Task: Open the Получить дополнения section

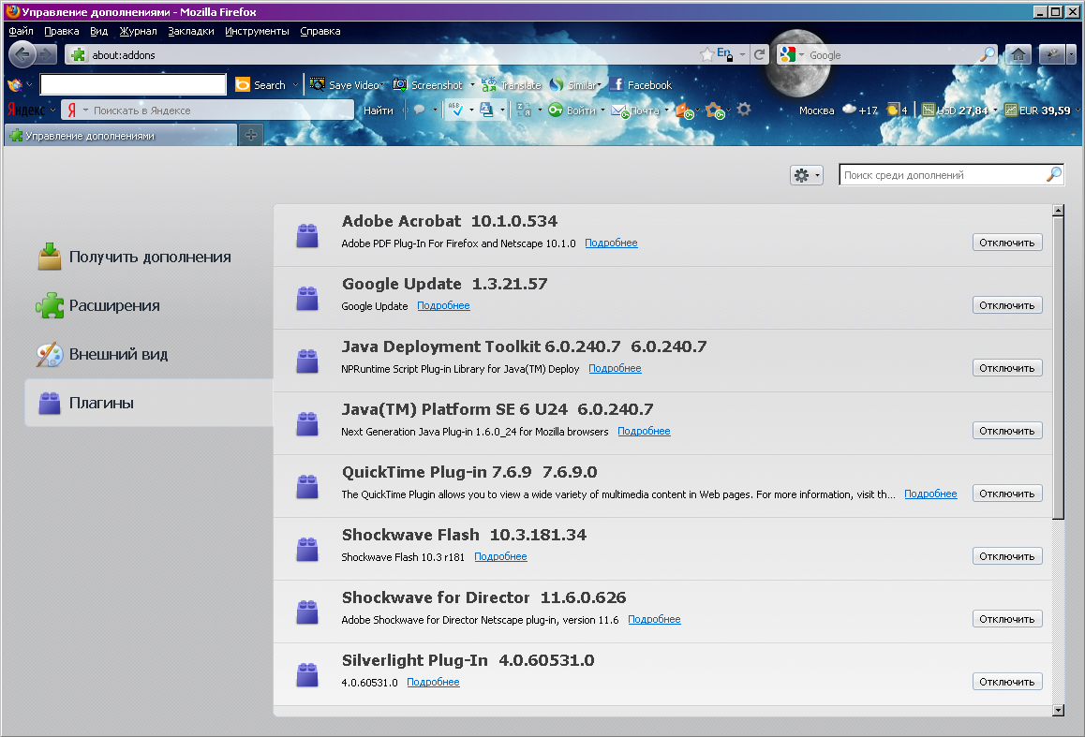Action: click(149, 257)
